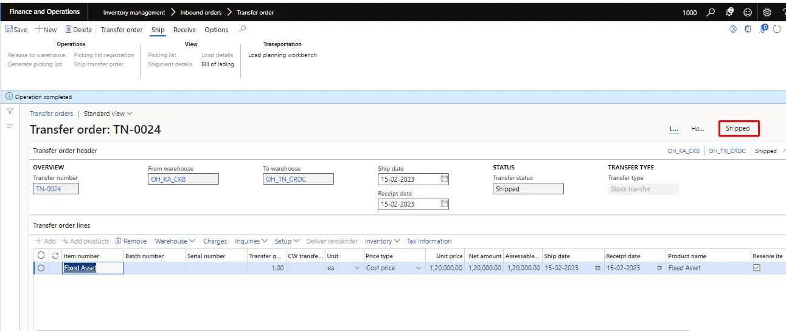The height and width of the screenshot is (331, 786).
Task: Click the Save disk icon
Action: (x=9, y=29)
